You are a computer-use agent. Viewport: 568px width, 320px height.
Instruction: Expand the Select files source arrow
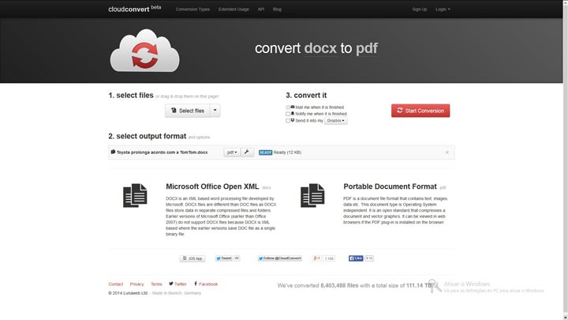point(215,111)
